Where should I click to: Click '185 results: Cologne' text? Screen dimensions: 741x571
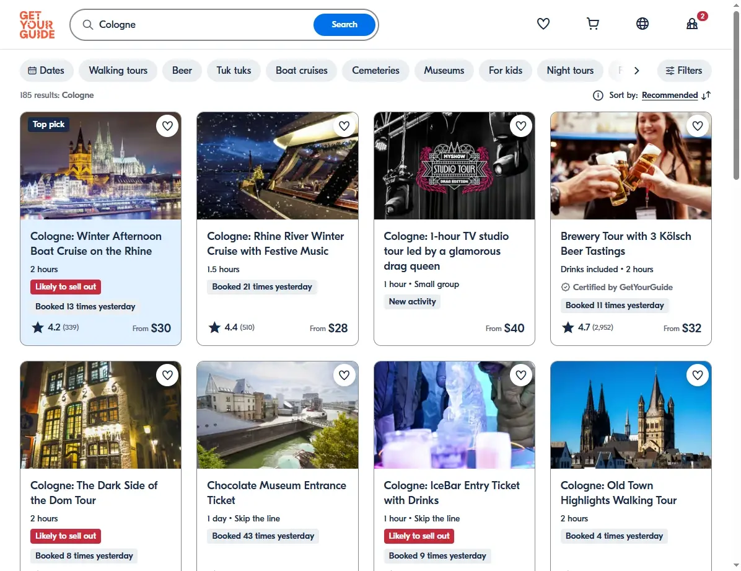click(x=57, y=95)
